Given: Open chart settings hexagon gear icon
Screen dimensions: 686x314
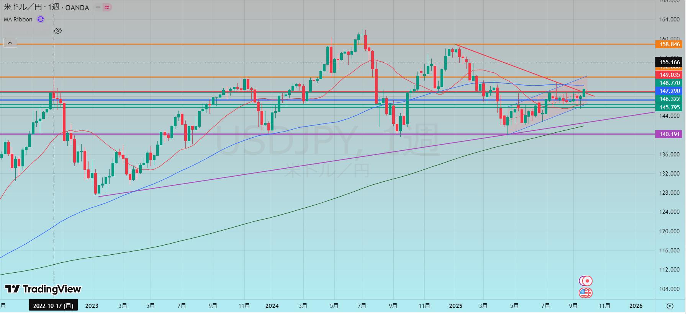Looking at the screenshot, I should (x=670, y=306).
